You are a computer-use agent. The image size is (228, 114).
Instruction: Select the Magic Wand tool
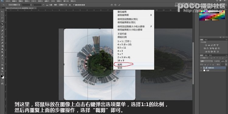click(x=2, y=21)
